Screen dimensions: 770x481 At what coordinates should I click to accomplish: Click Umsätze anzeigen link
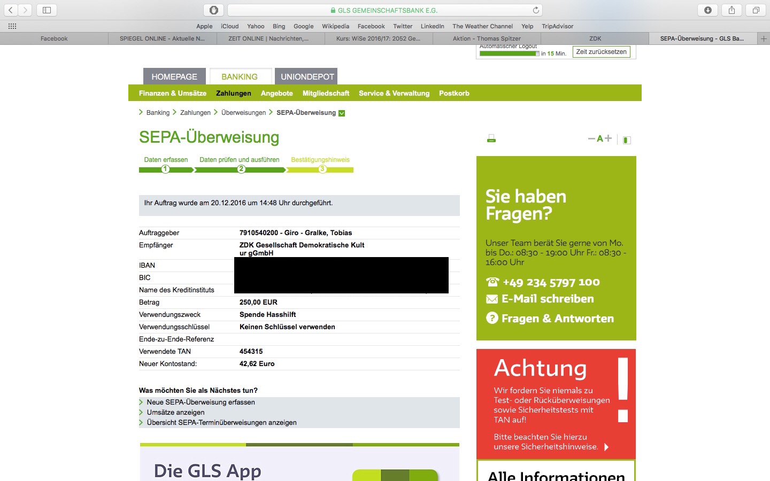coord(175,413)
